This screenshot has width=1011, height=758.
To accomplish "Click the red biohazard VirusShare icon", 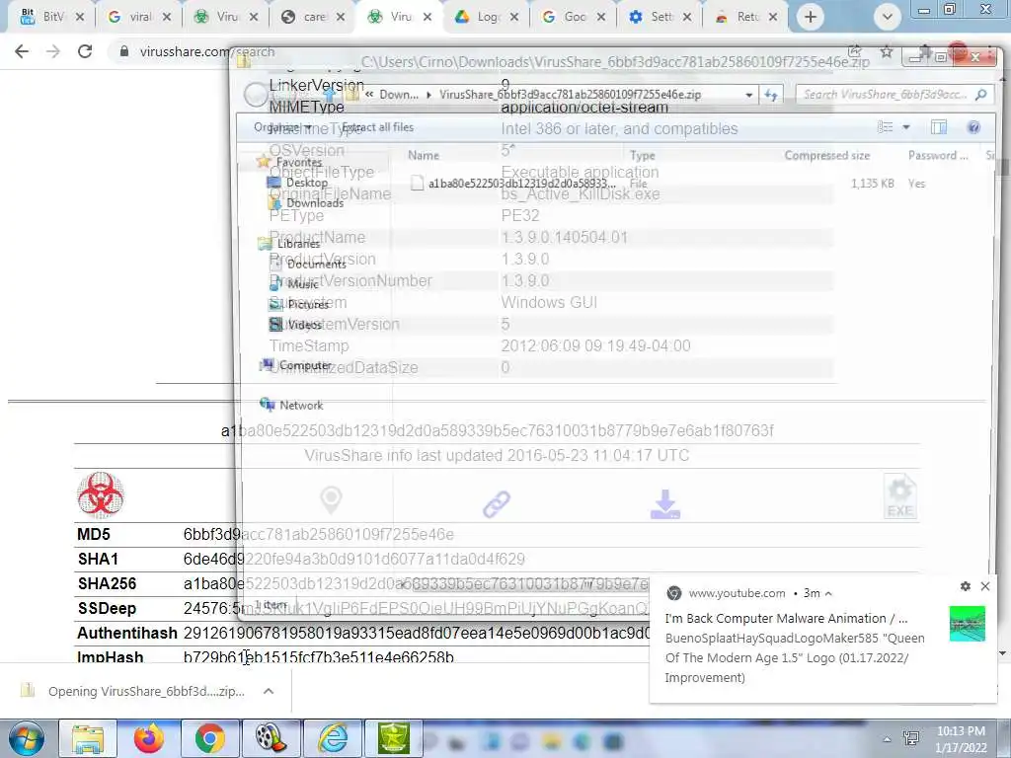I will pos(100,495).
